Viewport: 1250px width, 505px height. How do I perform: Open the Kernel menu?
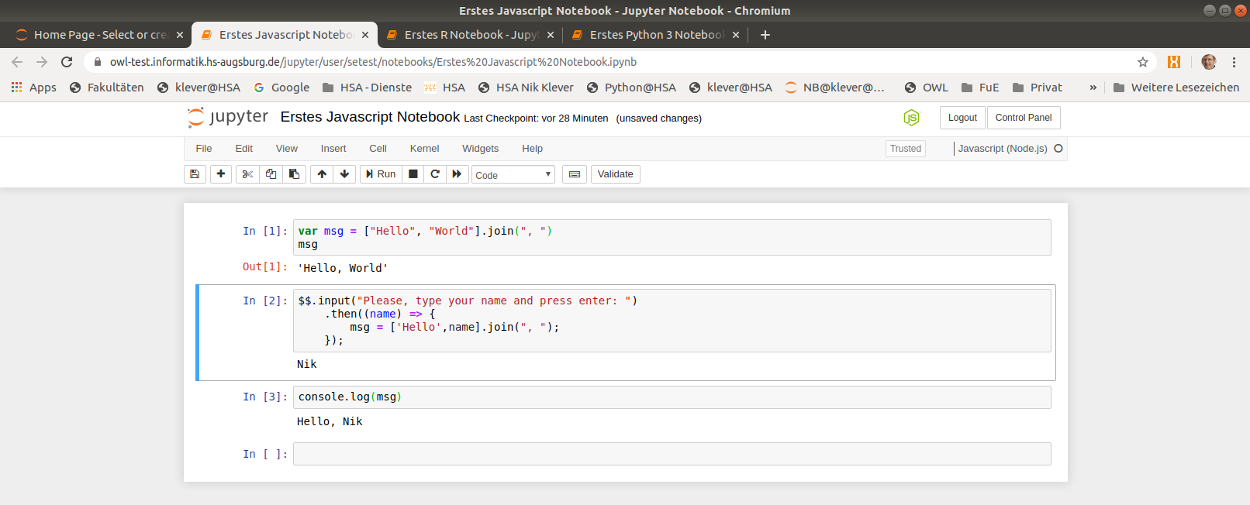click(x=425, y=149)
